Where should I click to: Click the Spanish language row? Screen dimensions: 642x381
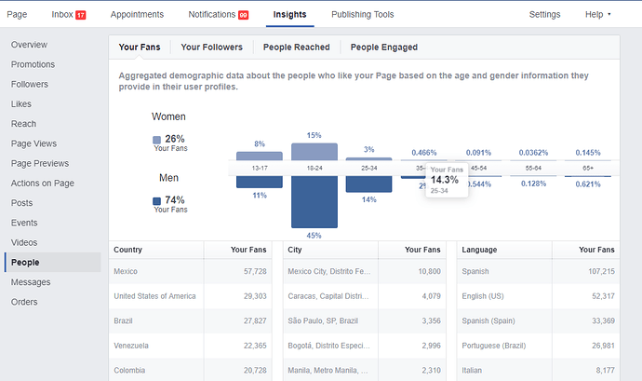(538, 271)
